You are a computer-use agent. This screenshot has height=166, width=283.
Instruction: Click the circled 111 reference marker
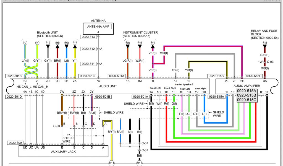[153, 43]
